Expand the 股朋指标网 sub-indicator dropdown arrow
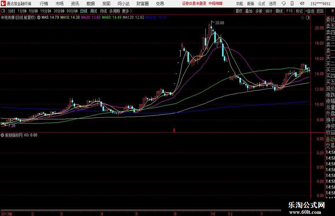 click(2, 135)
